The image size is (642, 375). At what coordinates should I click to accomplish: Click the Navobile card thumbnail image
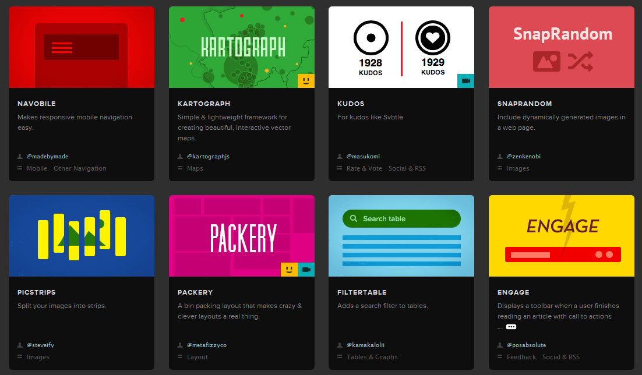[82, 47]
